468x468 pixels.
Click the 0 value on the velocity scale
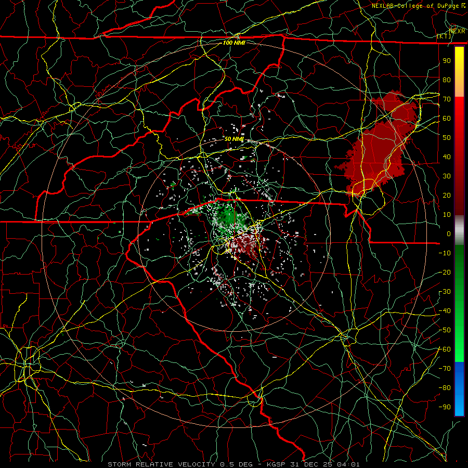(449, 233)
